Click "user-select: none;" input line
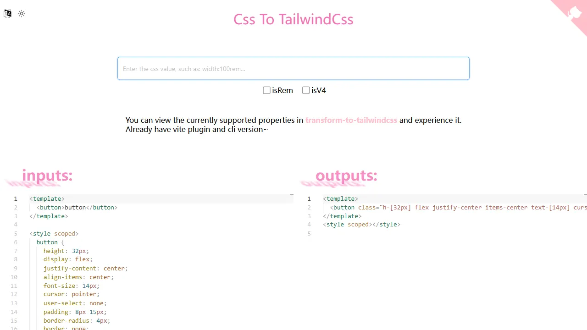The image size is (587, 330). point(75,303)
